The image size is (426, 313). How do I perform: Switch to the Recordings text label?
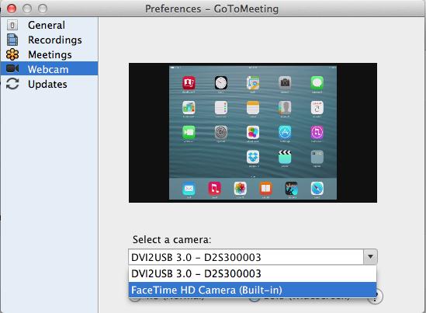point(55,40)
